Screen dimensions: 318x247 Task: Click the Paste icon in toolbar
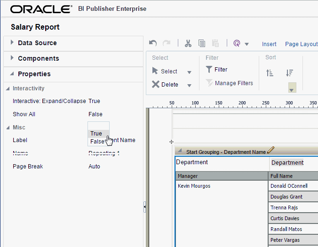point(215,43)
